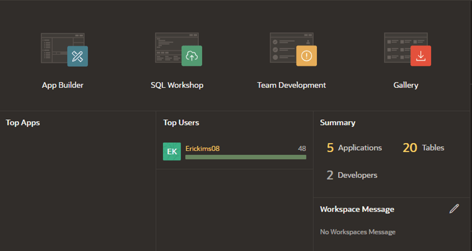Click the EK user avatar
Viewport: 472px width, 251px height.
[x=172, y=151]
